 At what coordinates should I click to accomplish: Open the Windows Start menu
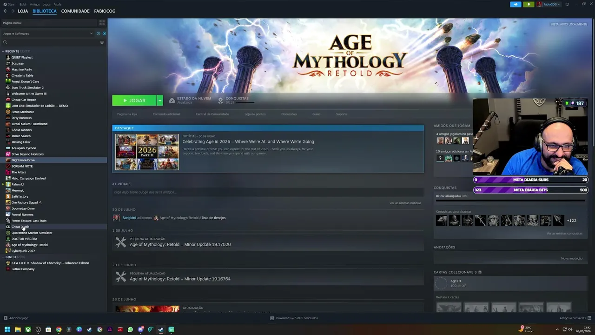pos(7,329)
